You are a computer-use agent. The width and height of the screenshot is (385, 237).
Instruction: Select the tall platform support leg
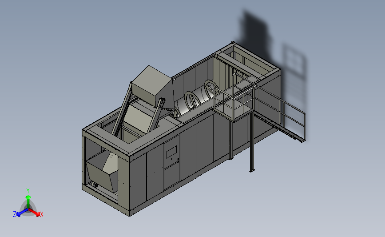click(252, 142)
